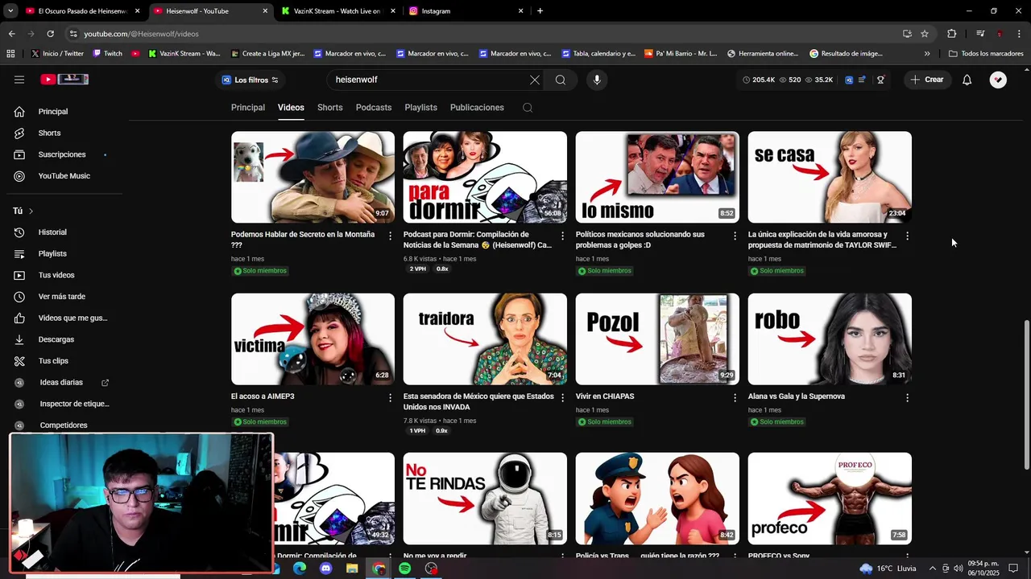Image resolution: width=1031 pixels, height=579 pixels.
Task: Clear the heisenwolf search text with X
Action: click(534, 80)
